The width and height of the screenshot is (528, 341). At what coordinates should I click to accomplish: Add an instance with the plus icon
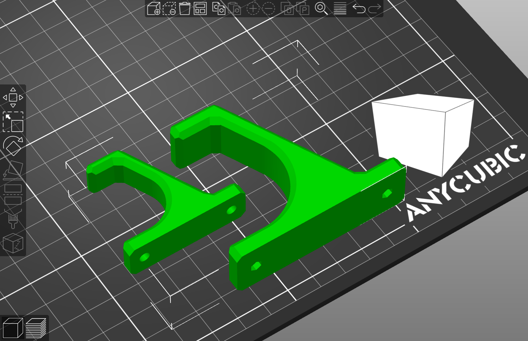253,8
